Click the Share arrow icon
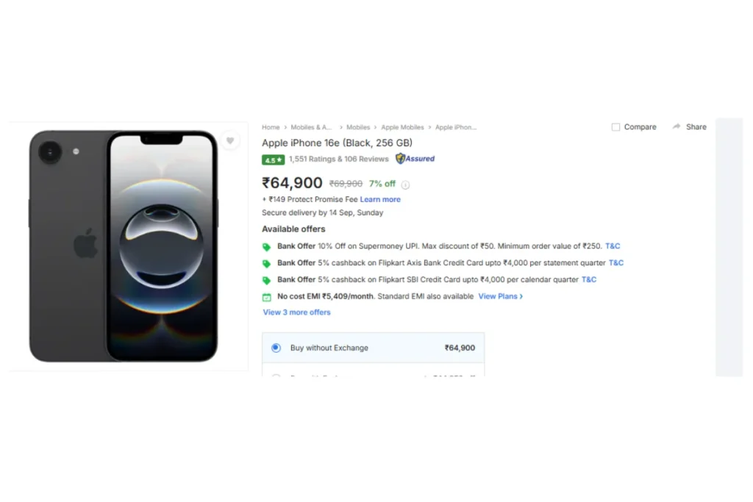 (677, 127)
